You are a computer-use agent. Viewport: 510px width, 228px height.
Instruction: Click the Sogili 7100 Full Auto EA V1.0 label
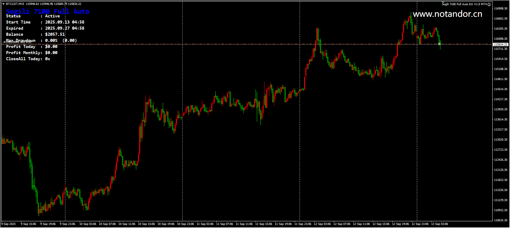(x=464, y=4)
